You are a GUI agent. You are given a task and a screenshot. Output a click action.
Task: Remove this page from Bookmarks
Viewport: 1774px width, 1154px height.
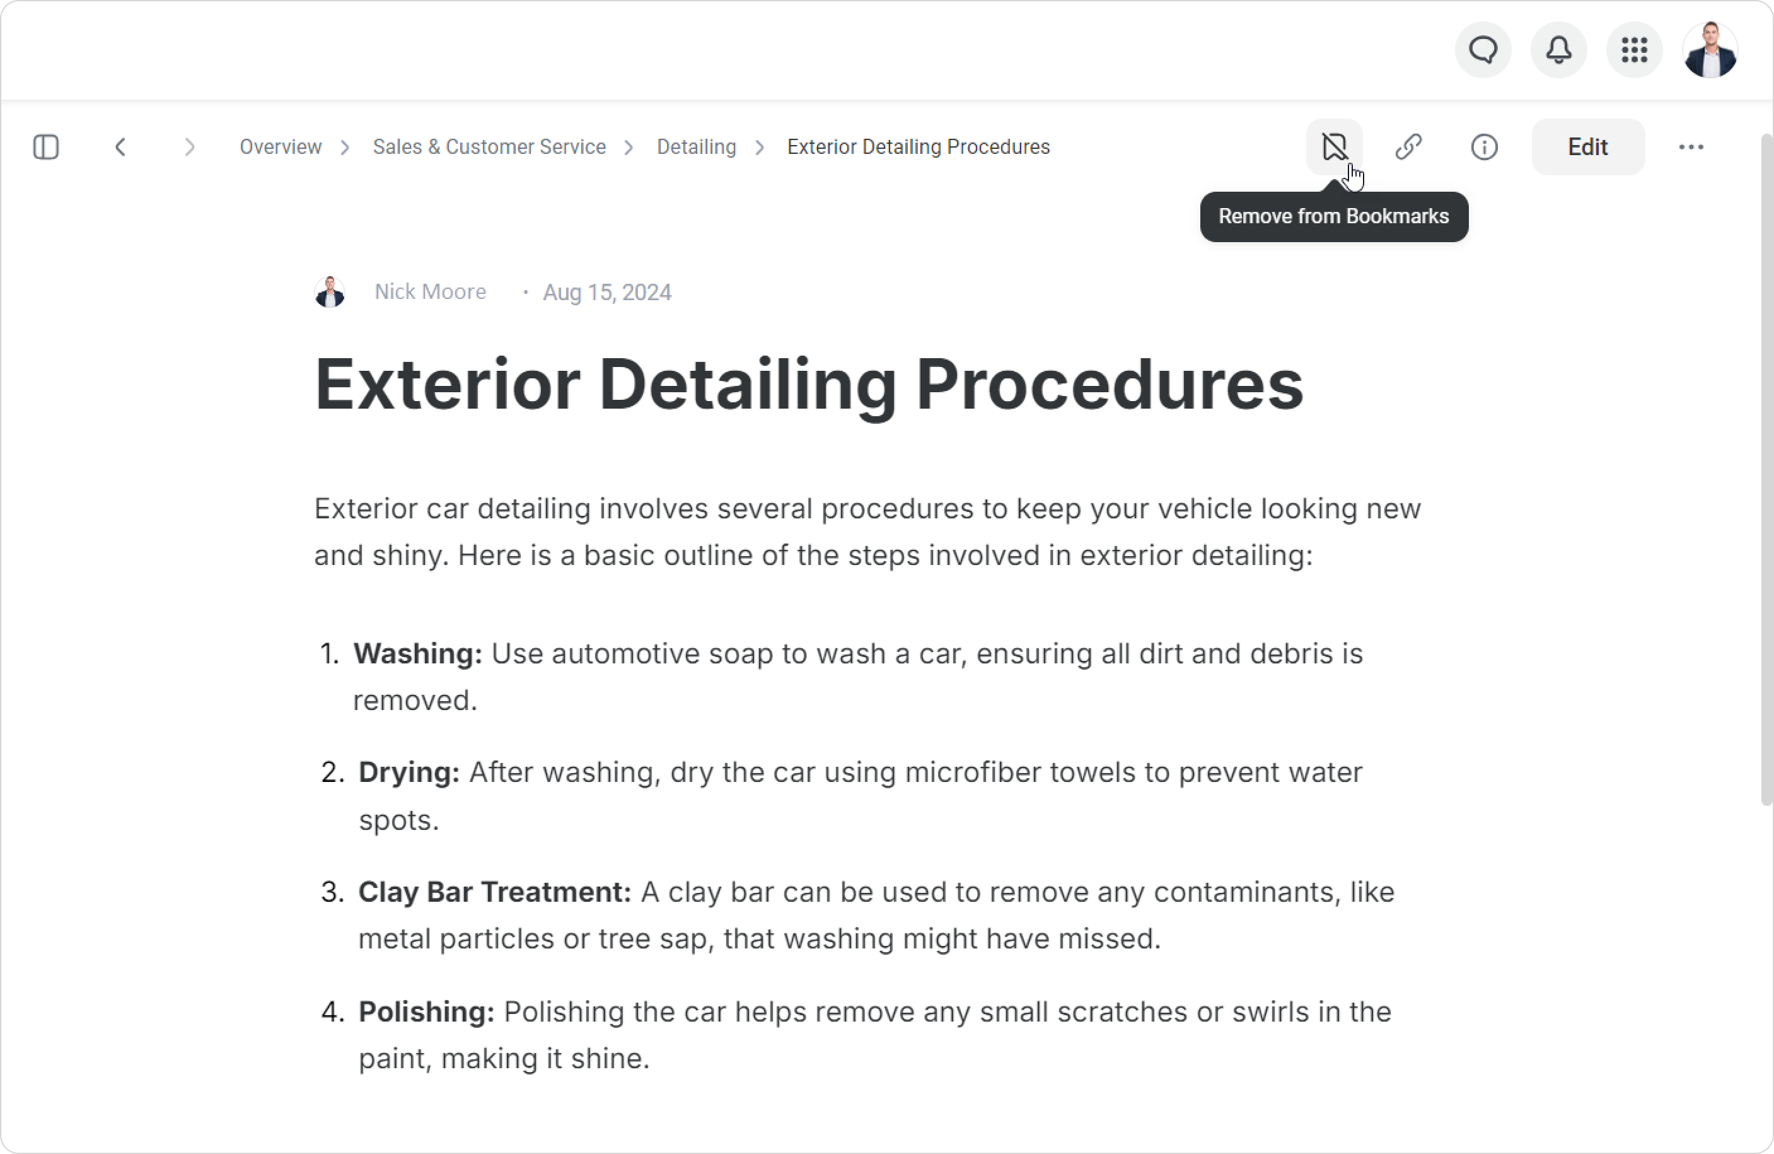tap(1334, 147)
